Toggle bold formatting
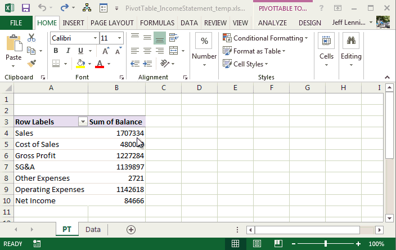Screen dimensions: 396x250 click(x=56, y=51)
